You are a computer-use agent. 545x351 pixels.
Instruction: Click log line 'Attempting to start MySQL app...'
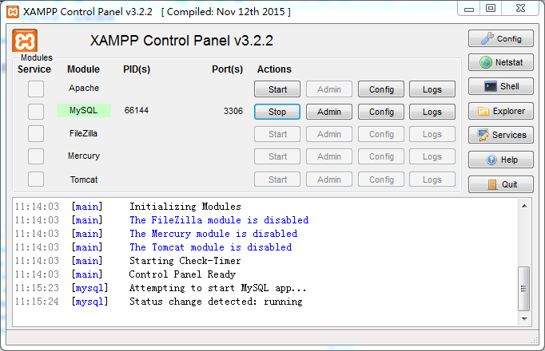coord(218,288)
